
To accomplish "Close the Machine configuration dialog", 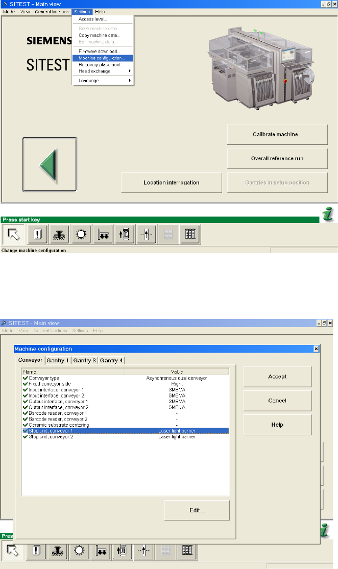I will (316, 349).
